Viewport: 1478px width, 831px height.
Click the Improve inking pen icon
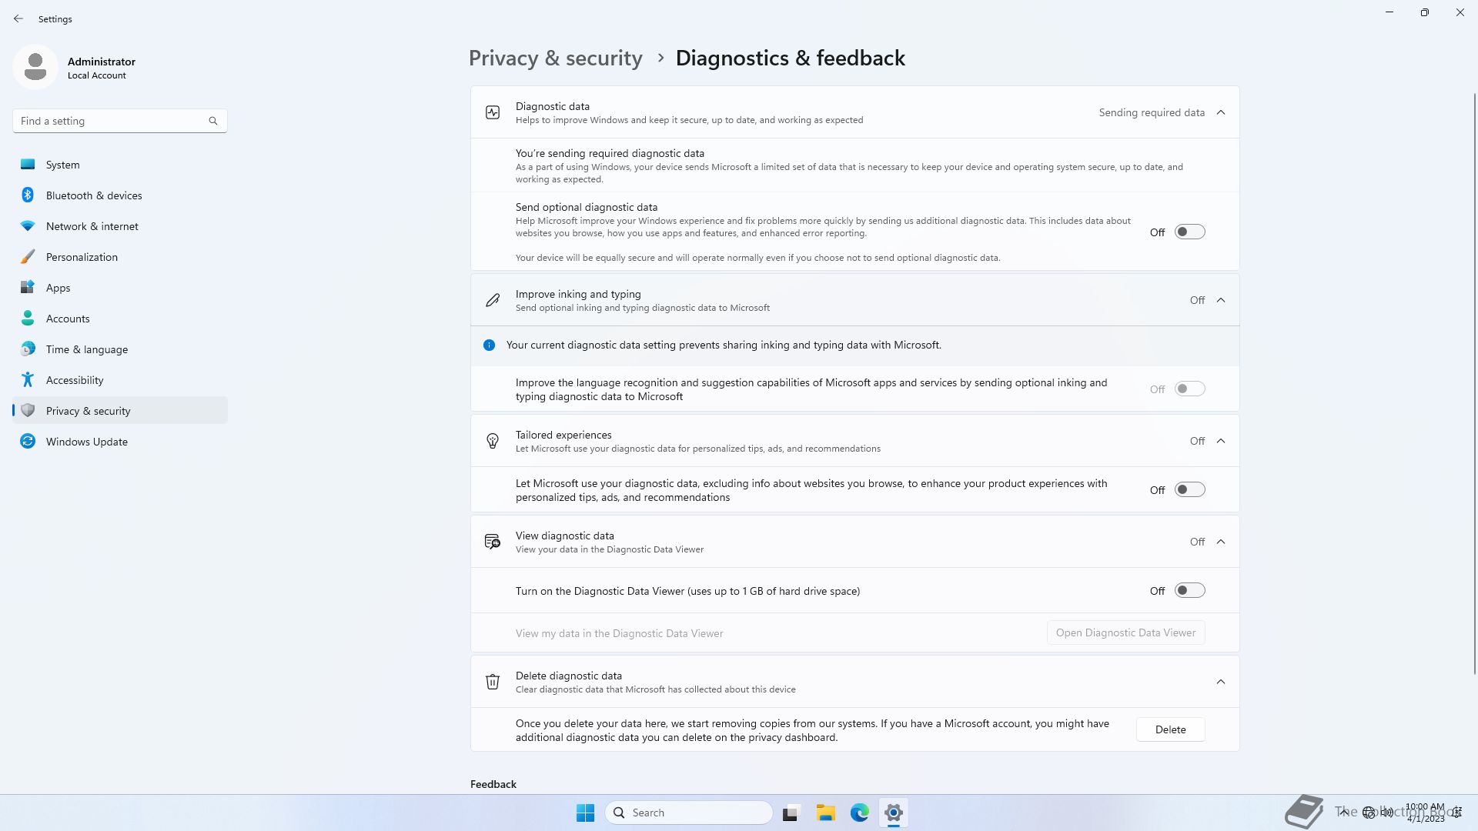point(493,301)
